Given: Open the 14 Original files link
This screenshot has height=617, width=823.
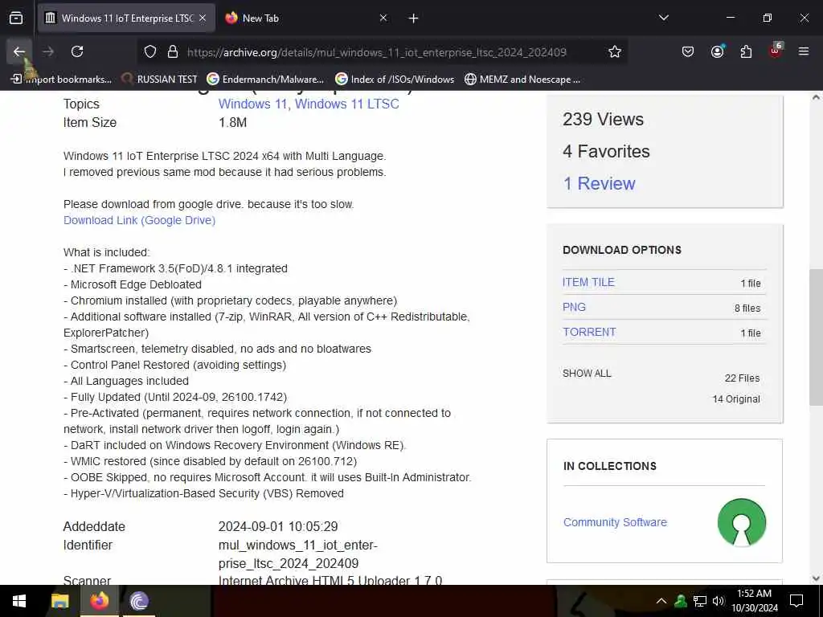Looking at the screenshot, I should 736,399.
